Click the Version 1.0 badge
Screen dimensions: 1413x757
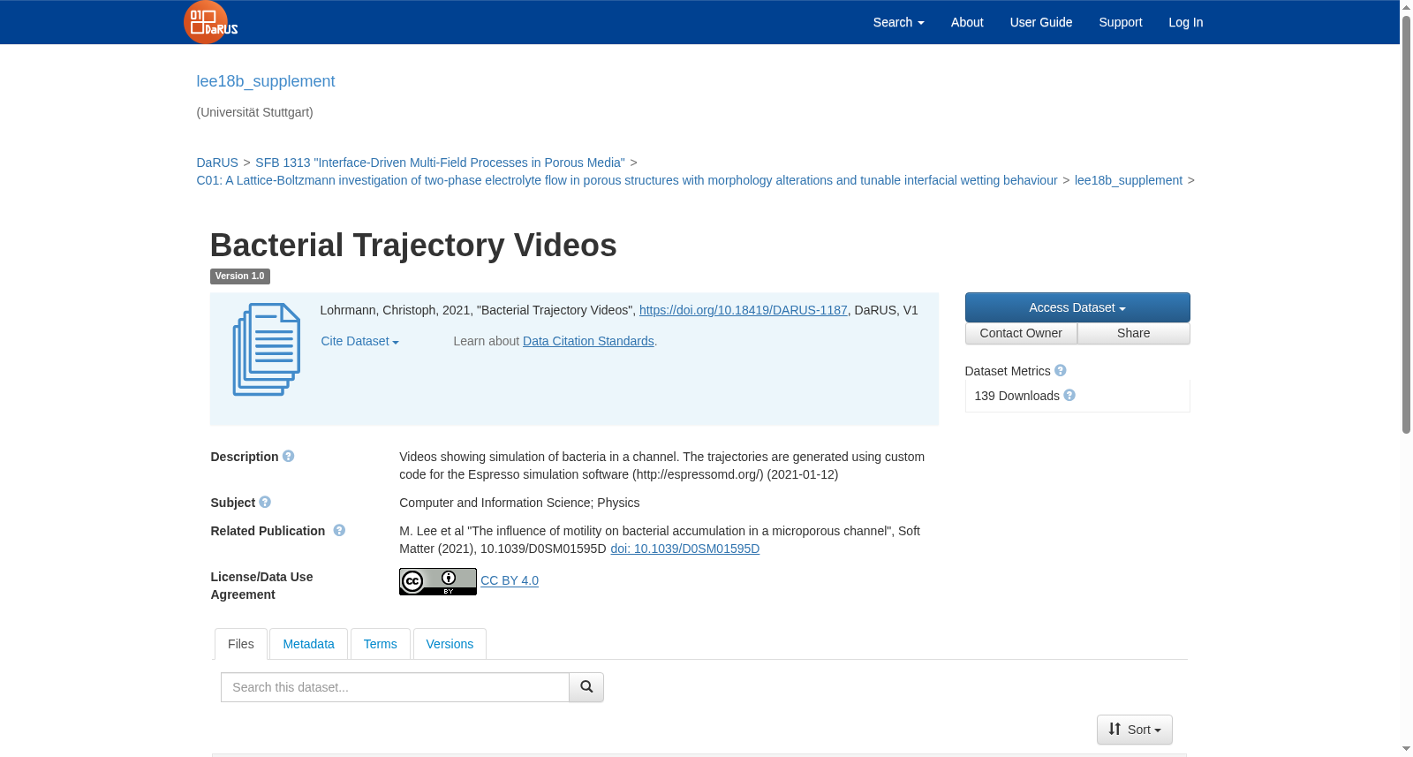tap(240, 276)
